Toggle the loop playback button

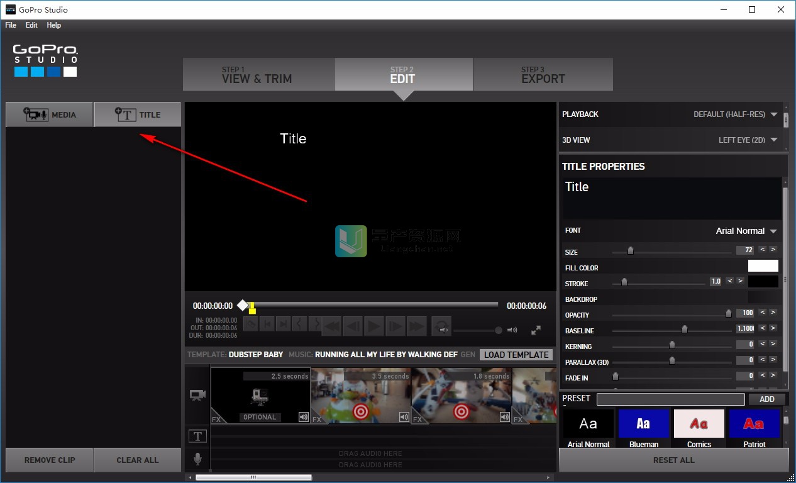point(441,326)
